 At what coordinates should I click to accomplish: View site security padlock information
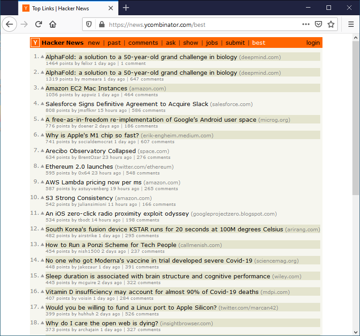[x=102, y=24]
